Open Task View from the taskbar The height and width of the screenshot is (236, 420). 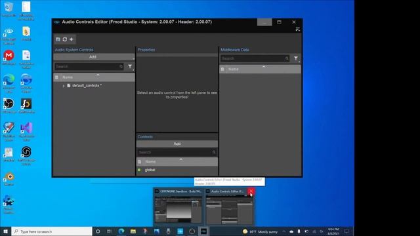(110, 231)
